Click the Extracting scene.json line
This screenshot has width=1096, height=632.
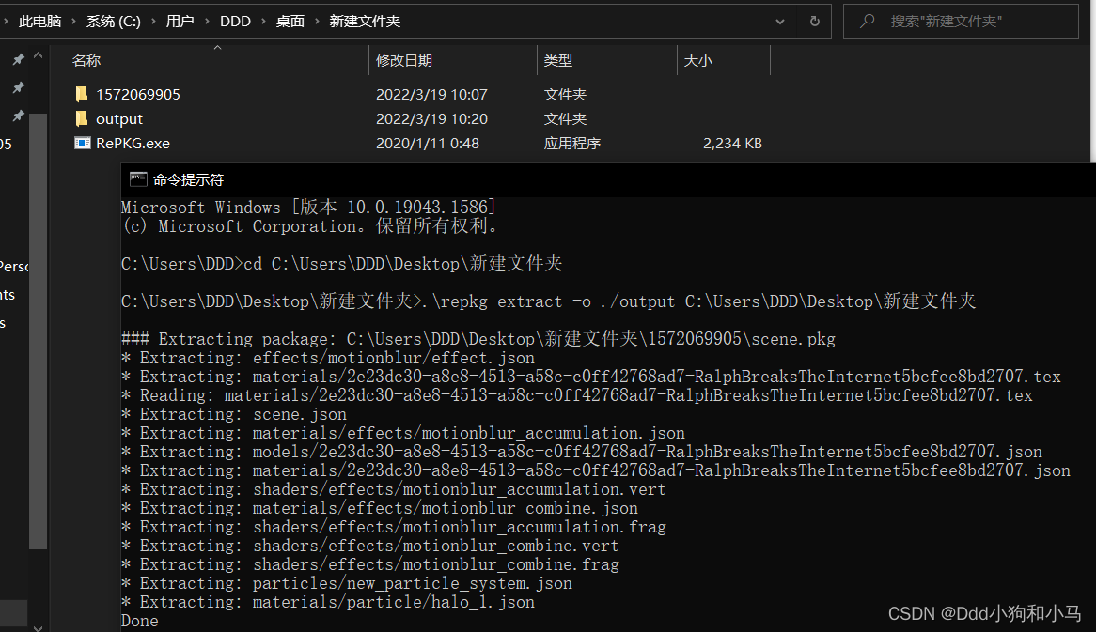tap(233, 414)
